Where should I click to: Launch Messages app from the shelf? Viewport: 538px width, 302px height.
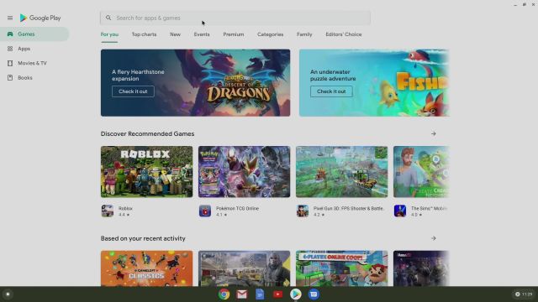point(314,294)
